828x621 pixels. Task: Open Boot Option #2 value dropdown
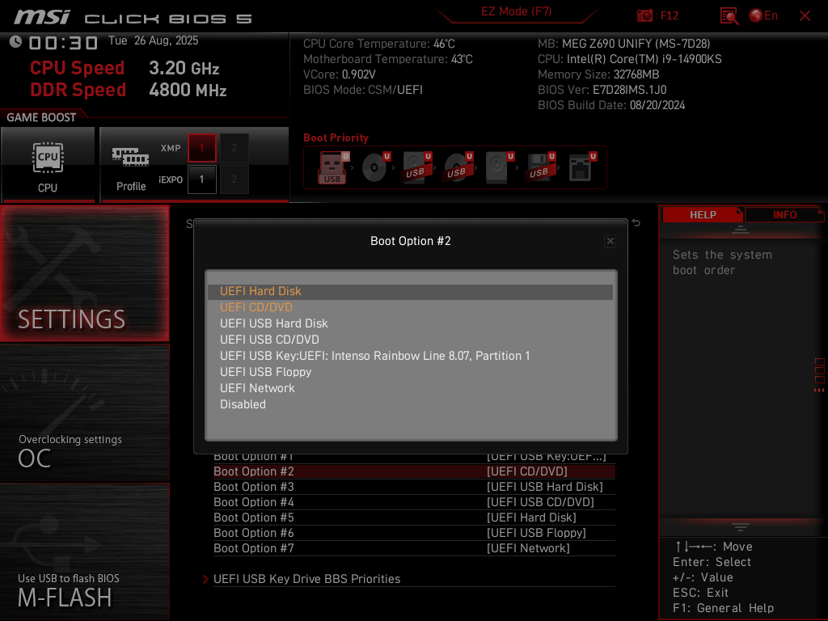pyautogui.click(x=527, y=471)
